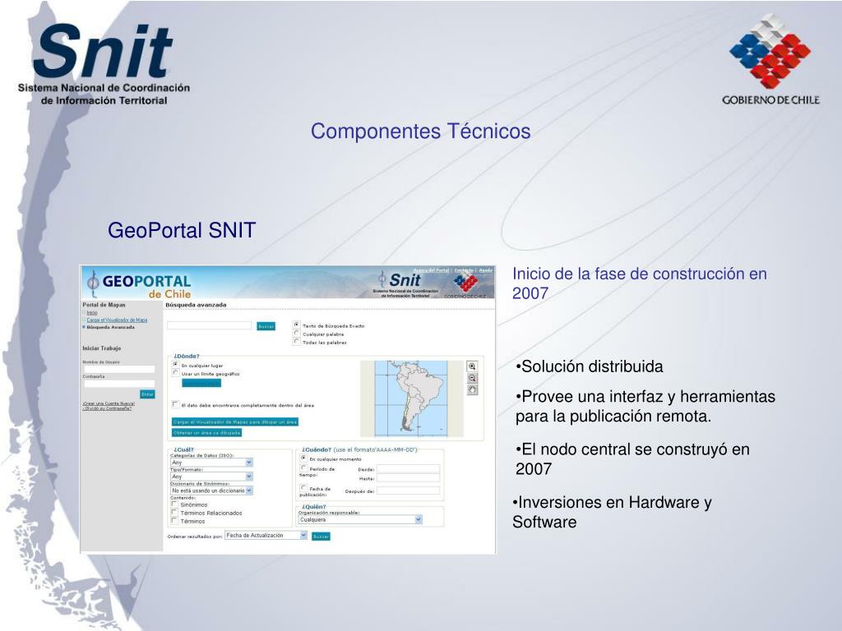Viewport: 842px width, 631px height.
Task: Click the zoom out map tool
Action: pos(472,378)
